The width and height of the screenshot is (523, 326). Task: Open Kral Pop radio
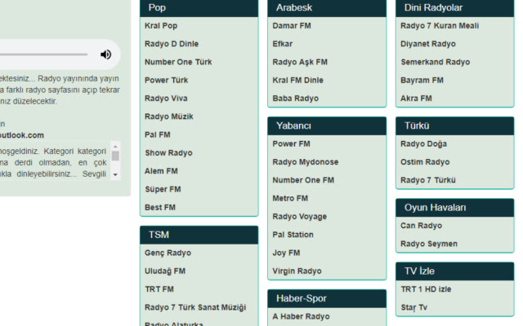point(161,25)
